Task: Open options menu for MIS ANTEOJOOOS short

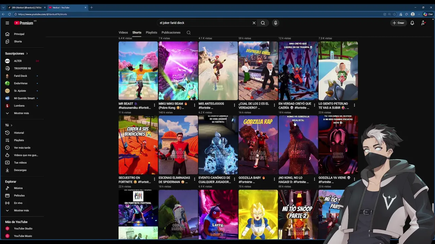Action: coord(234,105)
